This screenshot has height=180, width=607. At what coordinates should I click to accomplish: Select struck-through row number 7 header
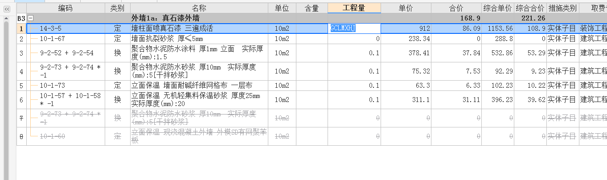[21, 118]
